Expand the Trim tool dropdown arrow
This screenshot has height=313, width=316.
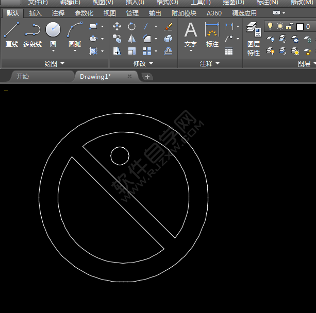156,26
